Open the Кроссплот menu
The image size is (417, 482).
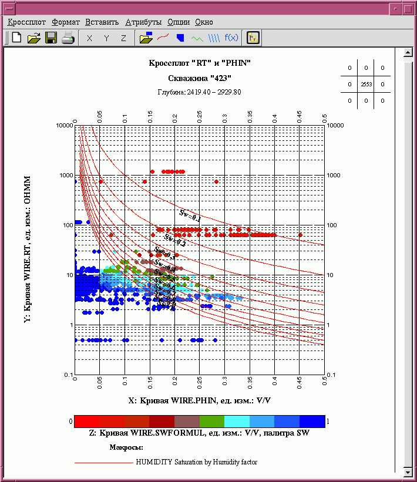click(26, 22)
